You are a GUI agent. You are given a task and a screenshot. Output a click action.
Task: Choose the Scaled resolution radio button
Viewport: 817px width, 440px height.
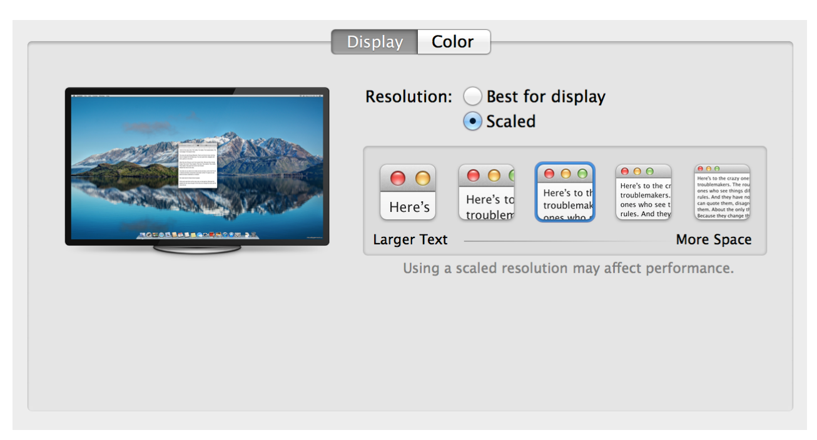coord(473,121)
